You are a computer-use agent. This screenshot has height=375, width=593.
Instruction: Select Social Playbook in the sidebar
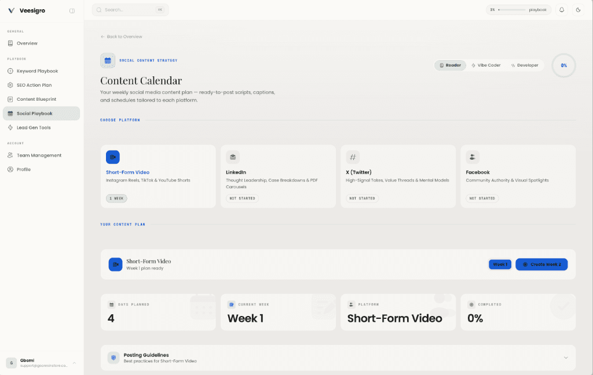pyautogui.click(x=41, y=113)
